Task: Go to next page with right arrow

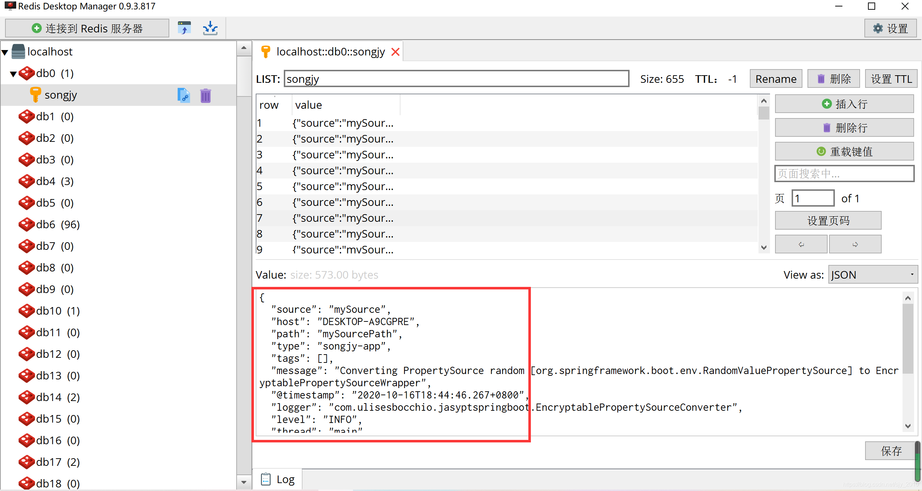Action: (855, 244)
